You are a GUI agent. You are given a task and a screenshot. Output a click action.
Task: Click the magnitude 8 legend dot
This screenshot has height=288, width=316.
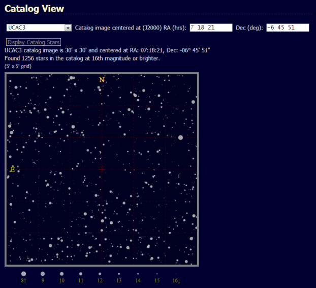(23, 274)
